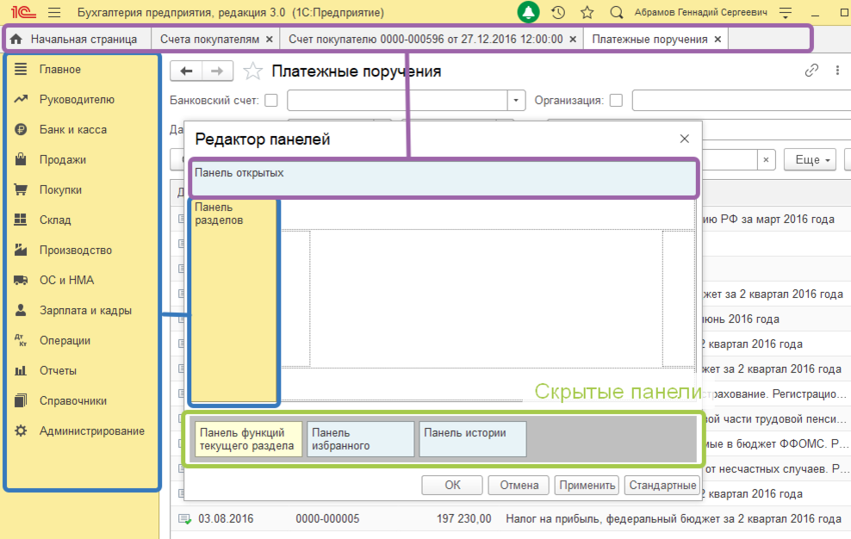Open Отчеты section
The width and height of the screenshot is (851, 539).
pyautogui.click(x=58, y=371)
